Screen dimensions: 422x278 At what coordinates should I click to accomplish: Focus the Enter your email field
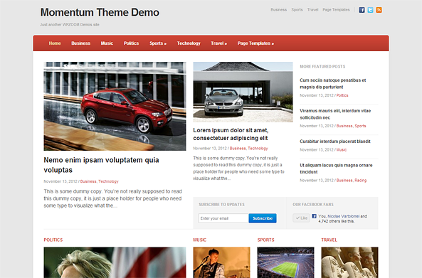[223, 218]
